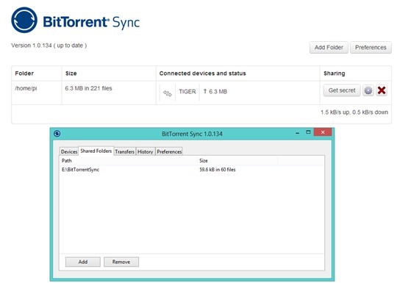Switch to the History tab

pos(145,151)
